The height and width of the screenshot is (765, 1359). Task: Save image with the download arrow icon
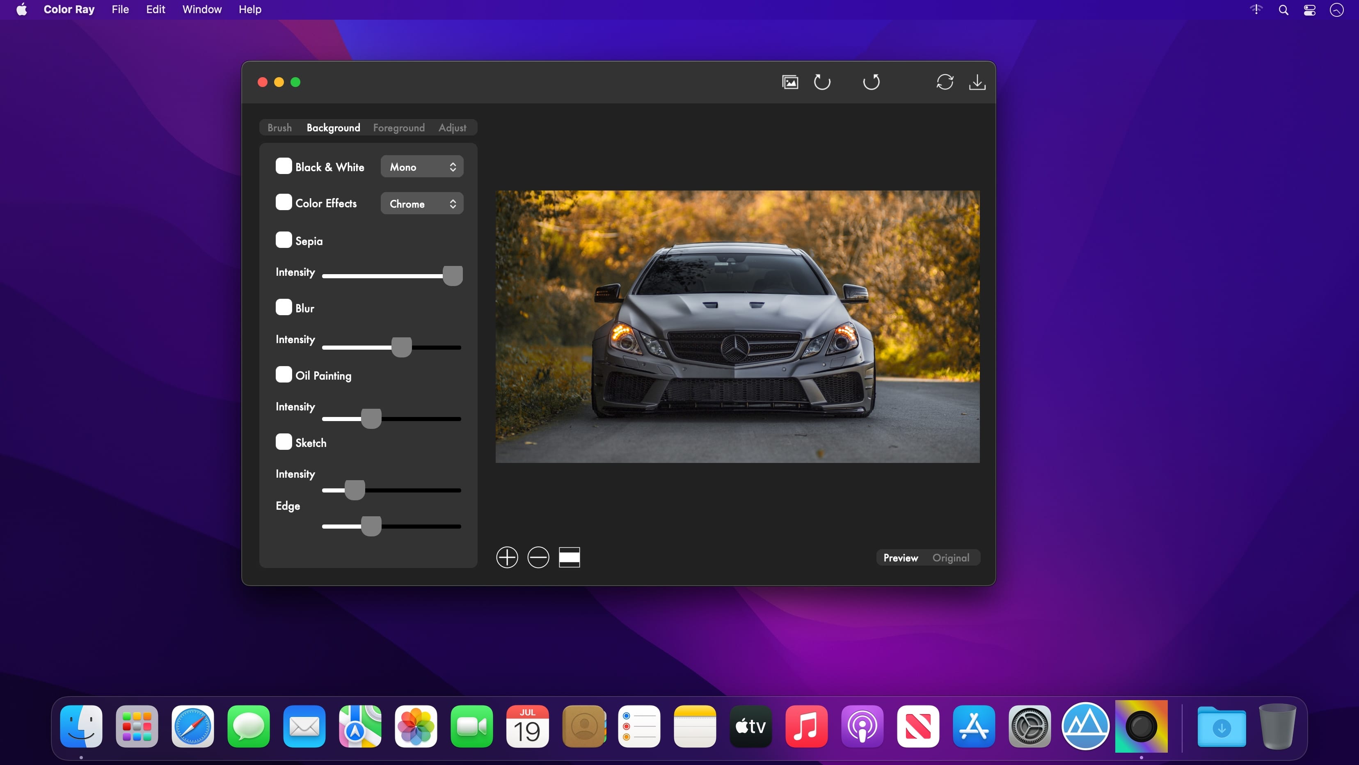[x=977, y=82]
